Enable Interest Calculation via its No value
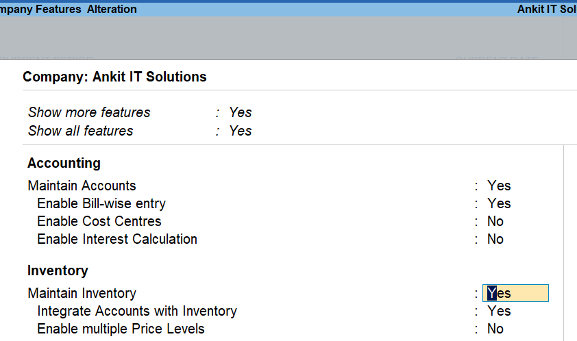This screenshot has height=341, width=577. tap(495, 239)
